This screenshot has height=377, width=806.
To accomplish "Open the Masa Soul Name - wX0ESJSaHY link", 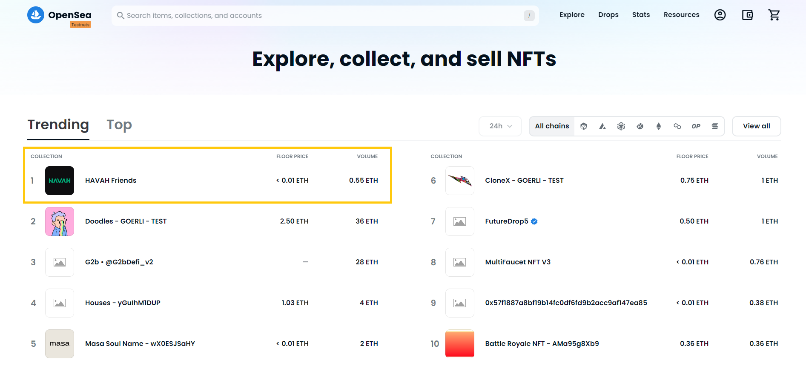I will click(x=140, y=344).
